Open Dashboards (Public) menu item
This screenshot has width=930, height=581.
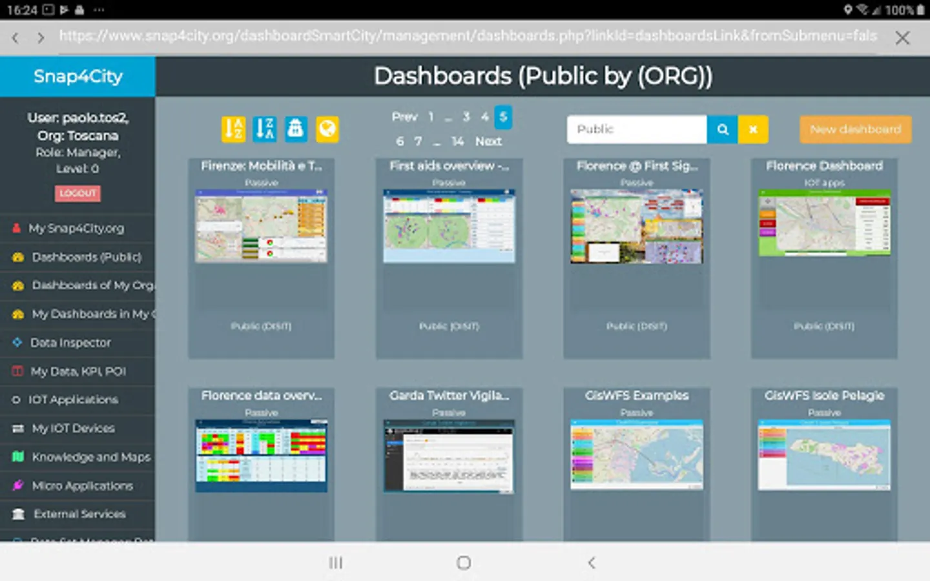(x=77, y=257)
